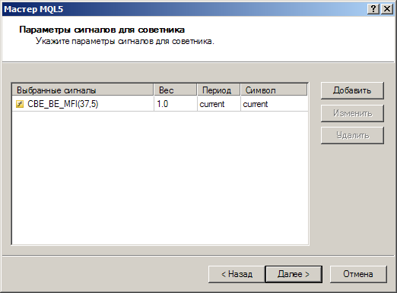397x293 pixels.
Task: Proceed with the Далее > button
Action: [x=294, y=274]
